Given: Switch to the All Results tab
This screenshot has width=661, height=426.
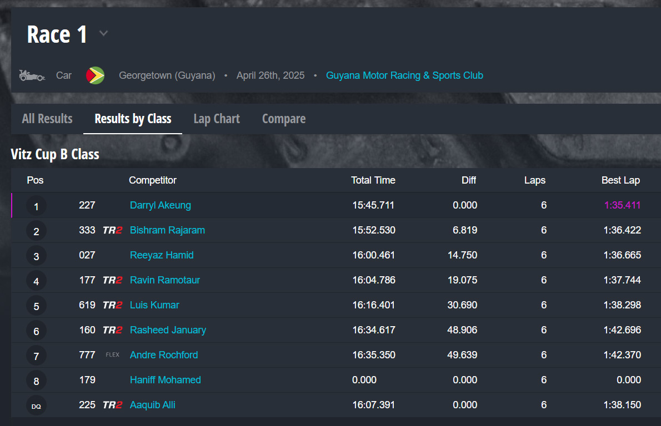Looking at the screenshot, I should pyautogui.click(x=47, y=119).
